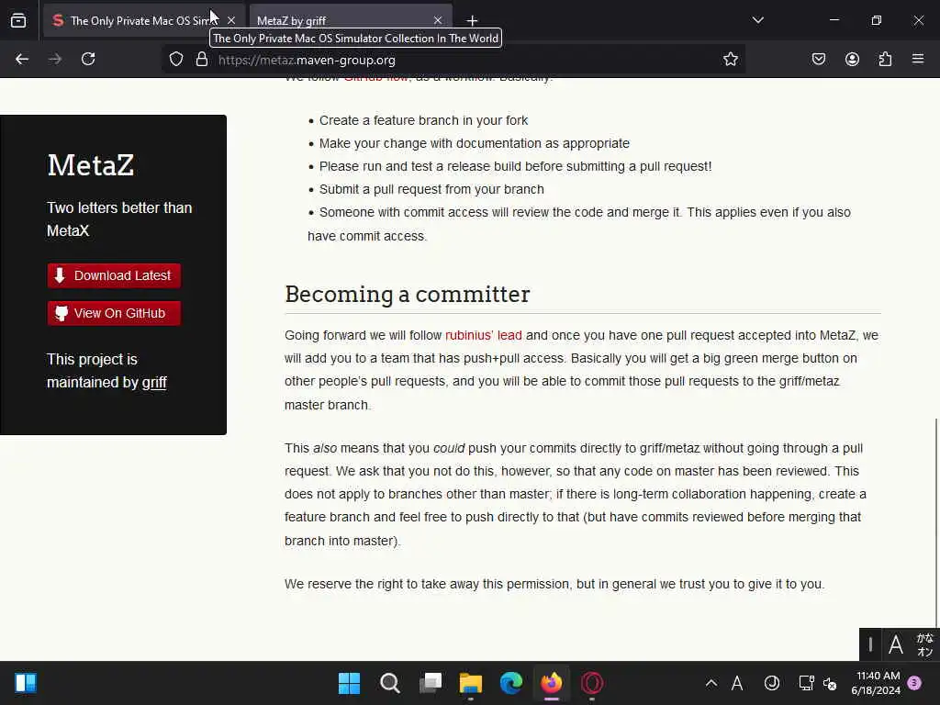Click "Two letters better than MetaX" tagline
Image resolution: width=940 pixels, height=705 pixels.
tap(119, 219)
